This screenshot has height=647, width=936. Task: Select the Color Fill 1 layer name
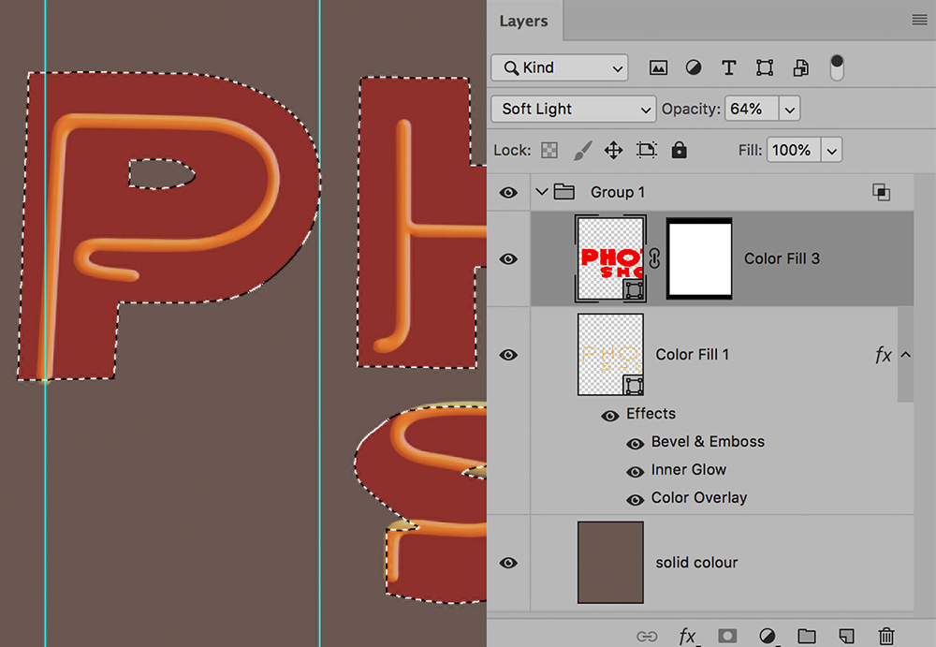[x=693, y=355]
